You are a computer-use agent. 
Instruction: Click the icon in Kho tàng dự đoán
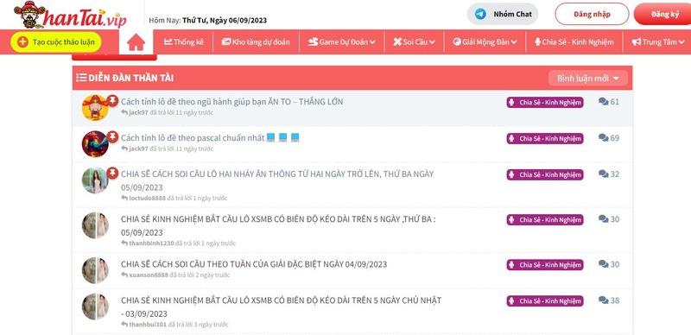pos(226,41)
